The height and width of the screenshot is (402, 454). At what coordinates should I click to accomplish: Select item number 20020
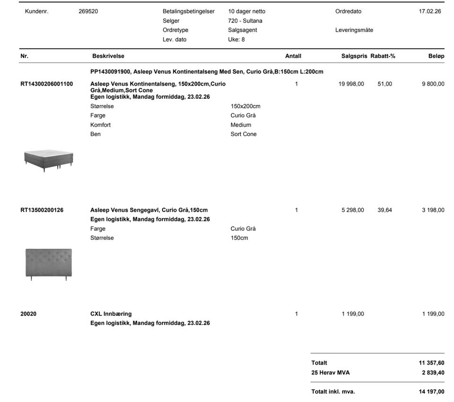pos(28,314)
